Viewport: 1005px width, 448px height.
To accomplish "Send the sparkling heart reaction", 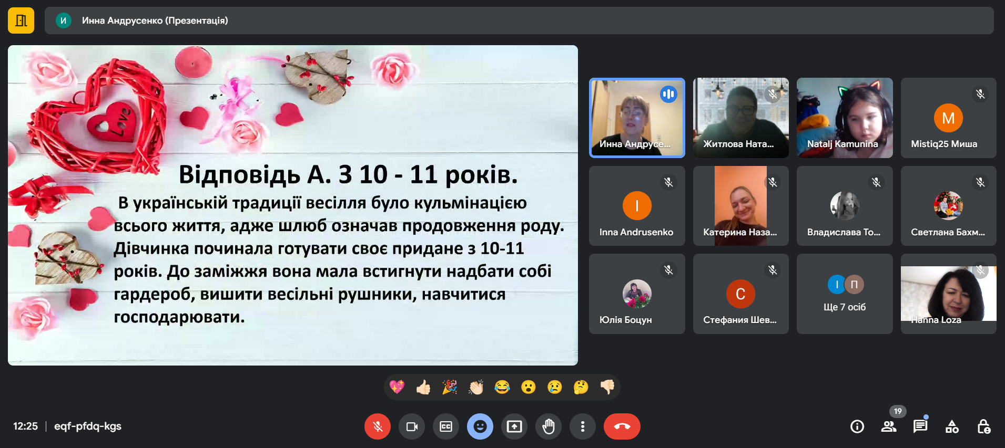I will 397,387.
